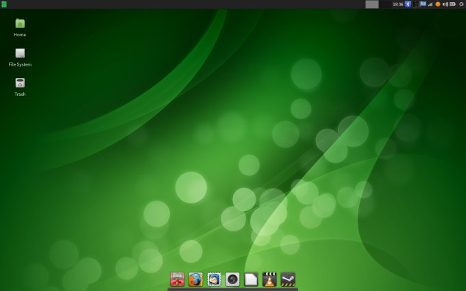Open the Manjaro applications menu
Screen dimensions: 466x291
(4, 4)
